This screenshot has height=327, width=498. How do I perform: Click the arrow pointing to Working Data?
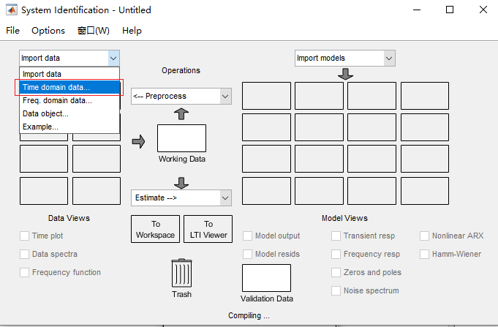138,141
